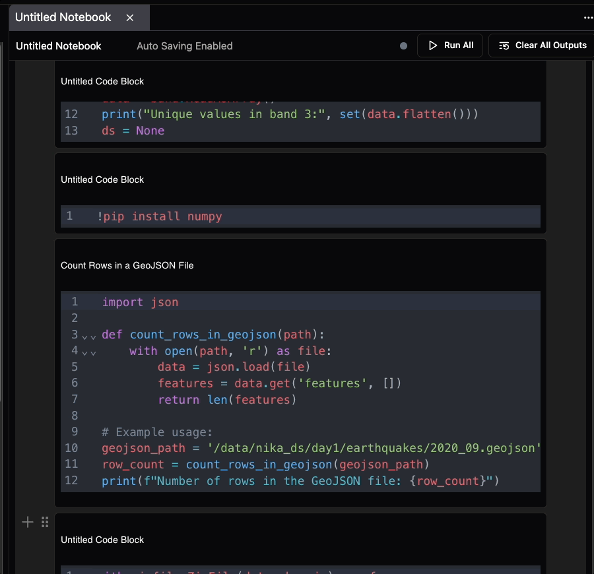This screenshot has width=594, height=574.
Task: Click the Run All play icon
Action: (x=432, y=45)
